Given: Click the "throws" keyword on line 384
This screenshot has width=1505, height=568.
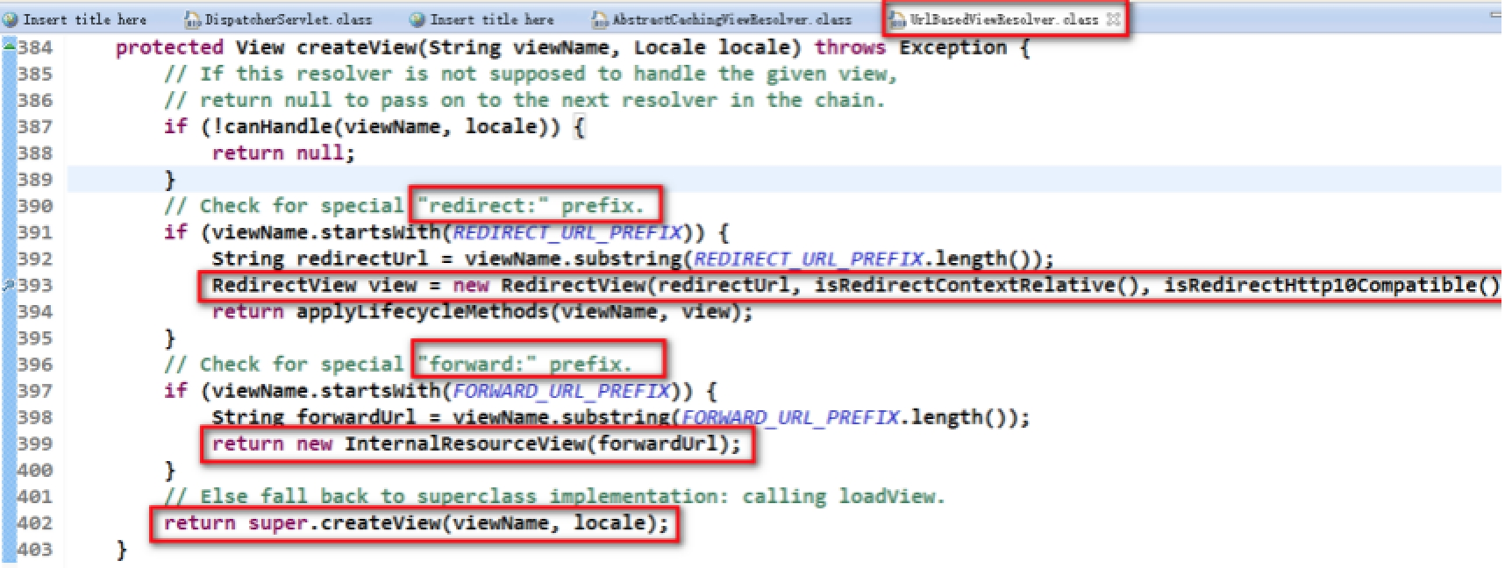Looking at the screenshot, I should (850, 47).
